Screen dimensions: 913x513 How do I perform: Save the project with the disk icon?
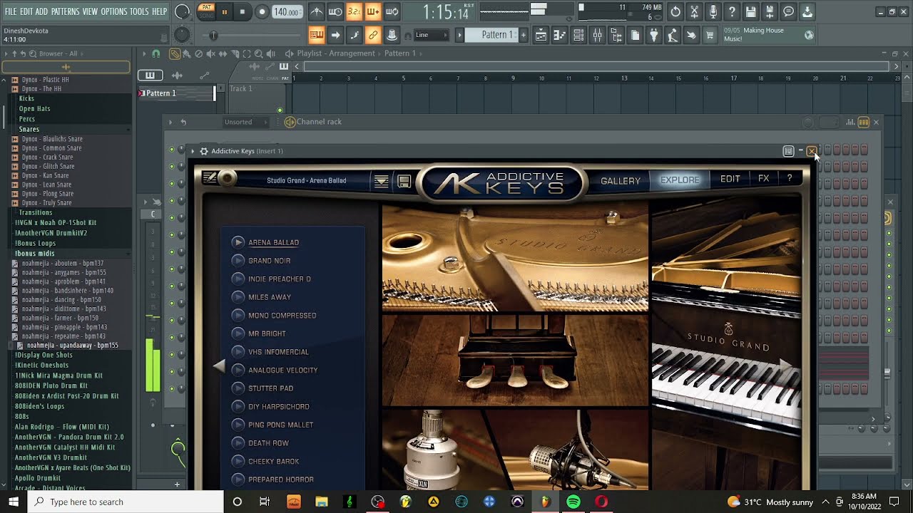750,12
